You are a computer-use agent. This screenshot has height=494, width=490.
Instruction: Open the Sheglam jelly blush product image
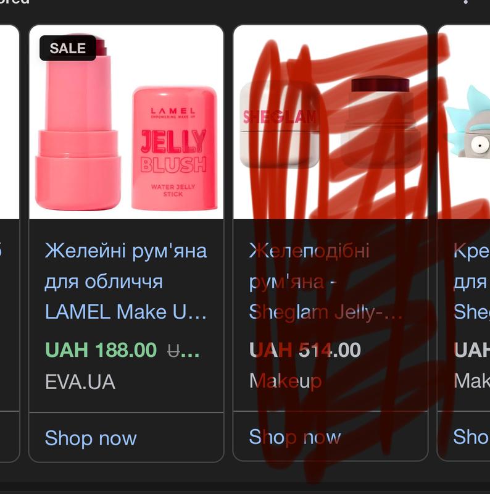click(330, 122)
